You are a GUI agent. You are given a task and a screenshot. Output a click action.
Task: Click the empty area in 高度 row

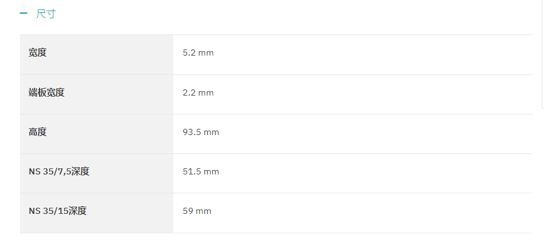[375, 134]
